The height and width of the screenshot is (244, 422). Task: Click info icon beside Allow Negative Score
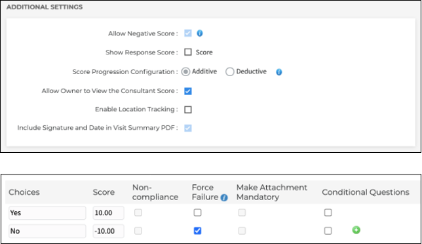click(x=199, y=33)
